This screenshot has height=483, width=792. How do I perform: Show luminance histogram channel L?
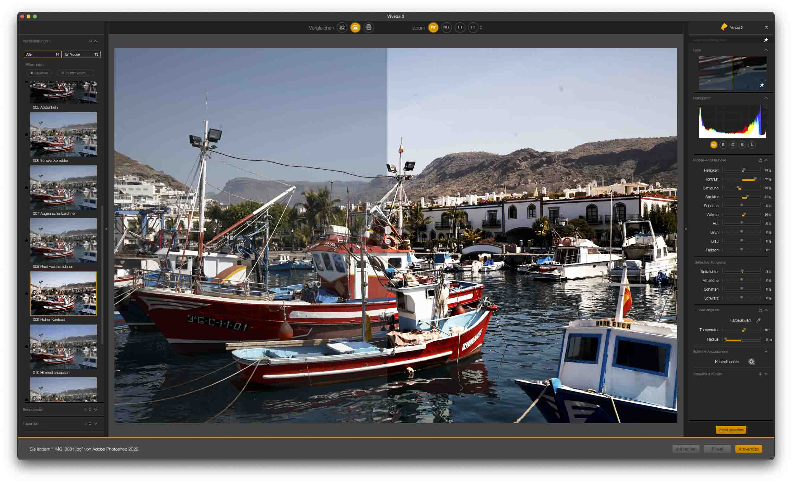[x=752, y=145]
